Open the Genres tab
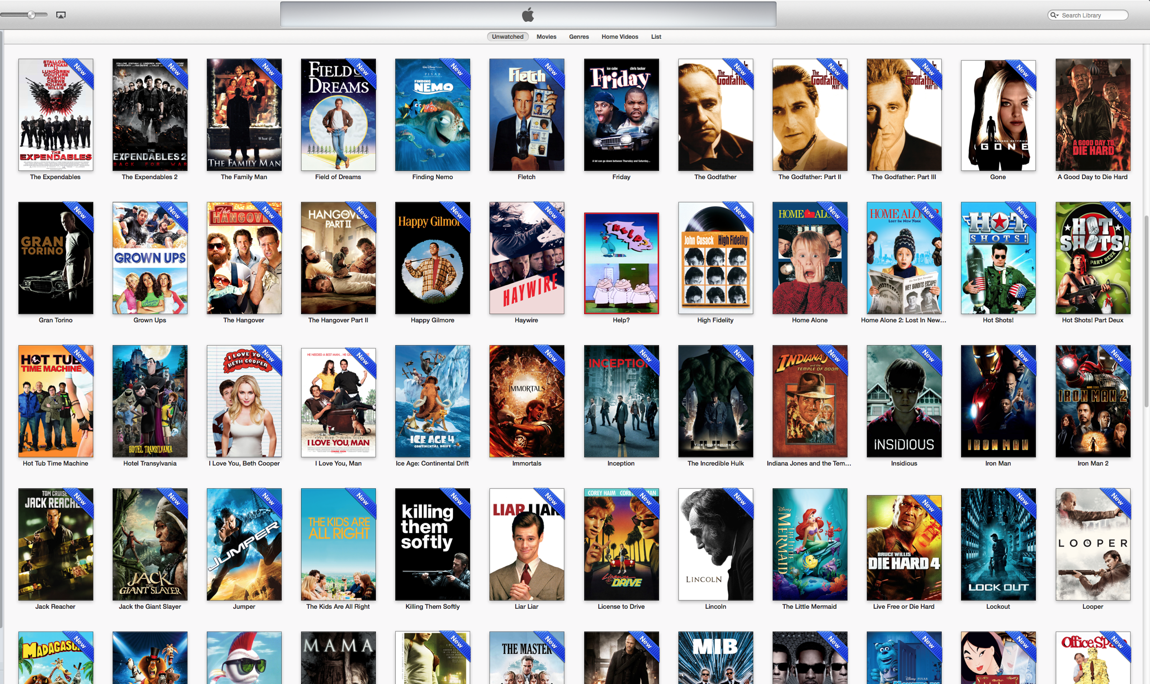1150x684 pixels. 579,37
